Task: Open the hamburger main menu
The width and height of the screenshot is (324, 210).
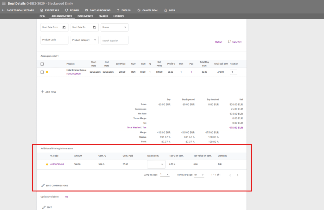Action: (x=4, y=3)
